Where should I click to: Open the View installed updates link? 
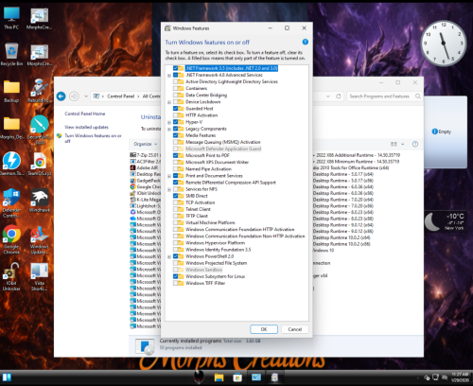coord(87,127)
